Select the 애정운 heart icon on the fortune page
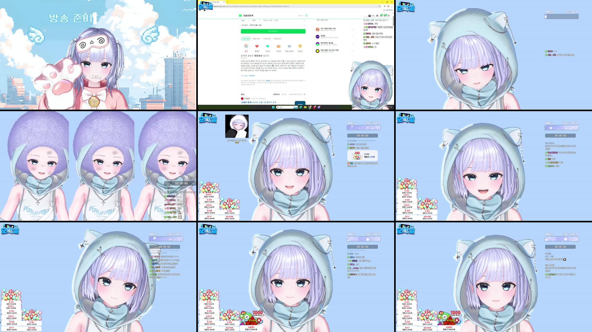Screen dimensions: 592x332 coord(257,46)
